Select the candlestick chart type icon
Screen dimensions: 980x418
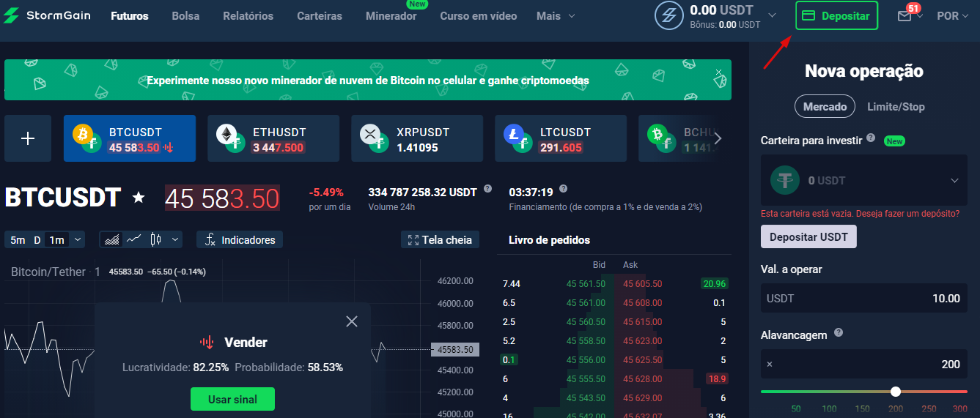(155, 239)
